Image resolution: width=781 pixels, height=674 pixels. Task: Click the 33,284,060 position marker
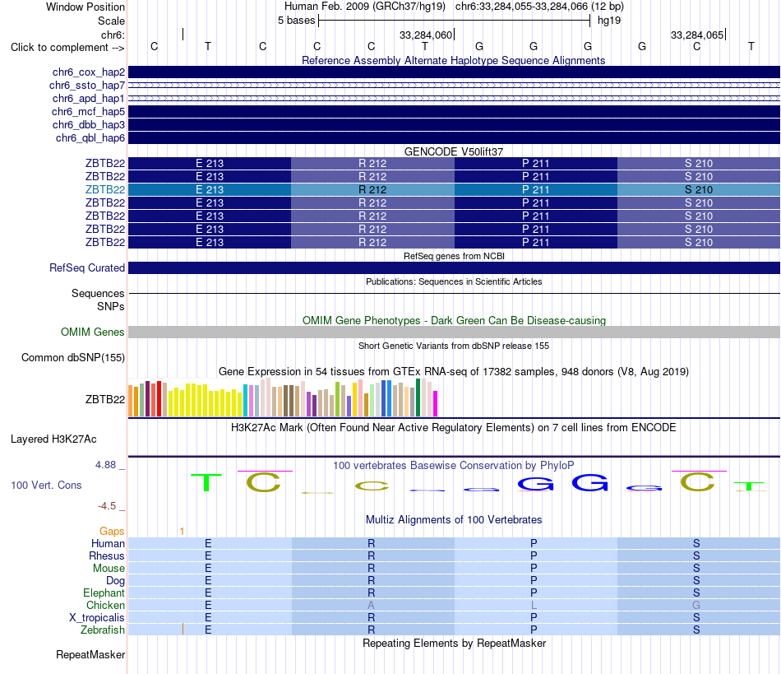[x=426, y=35]
